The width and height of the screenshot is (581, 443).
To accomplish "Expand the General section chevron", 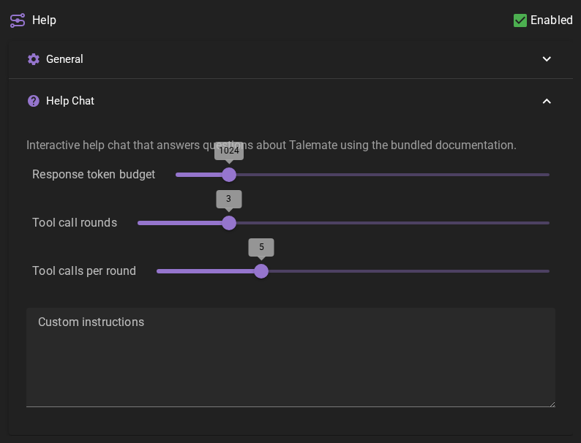I will click(547, 59).
